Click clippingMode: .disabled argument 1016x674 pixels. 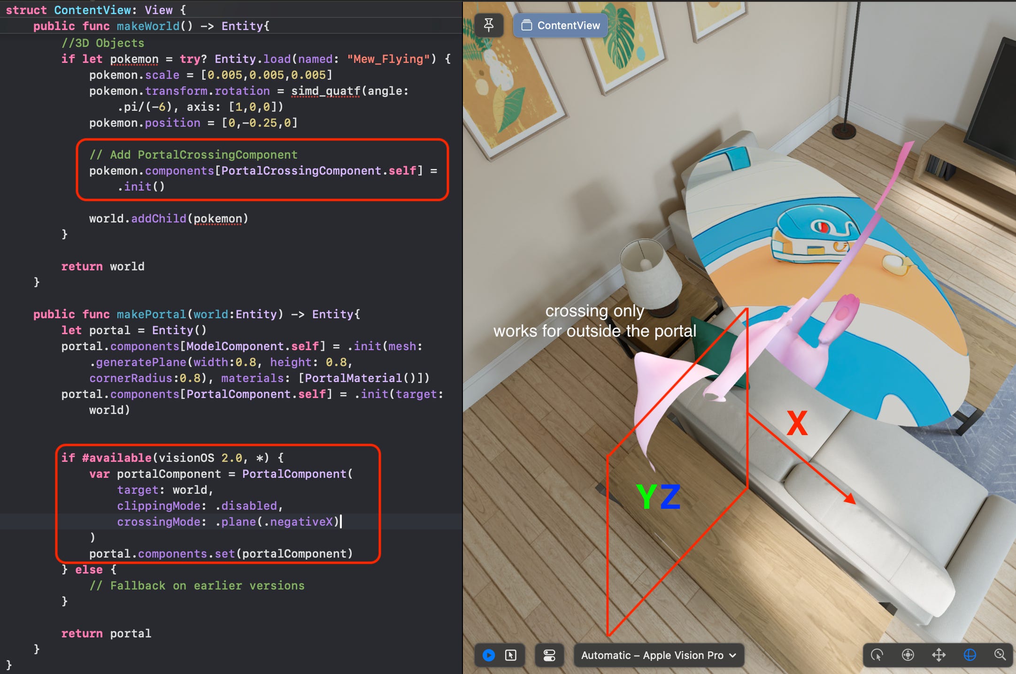pos(200,506)
